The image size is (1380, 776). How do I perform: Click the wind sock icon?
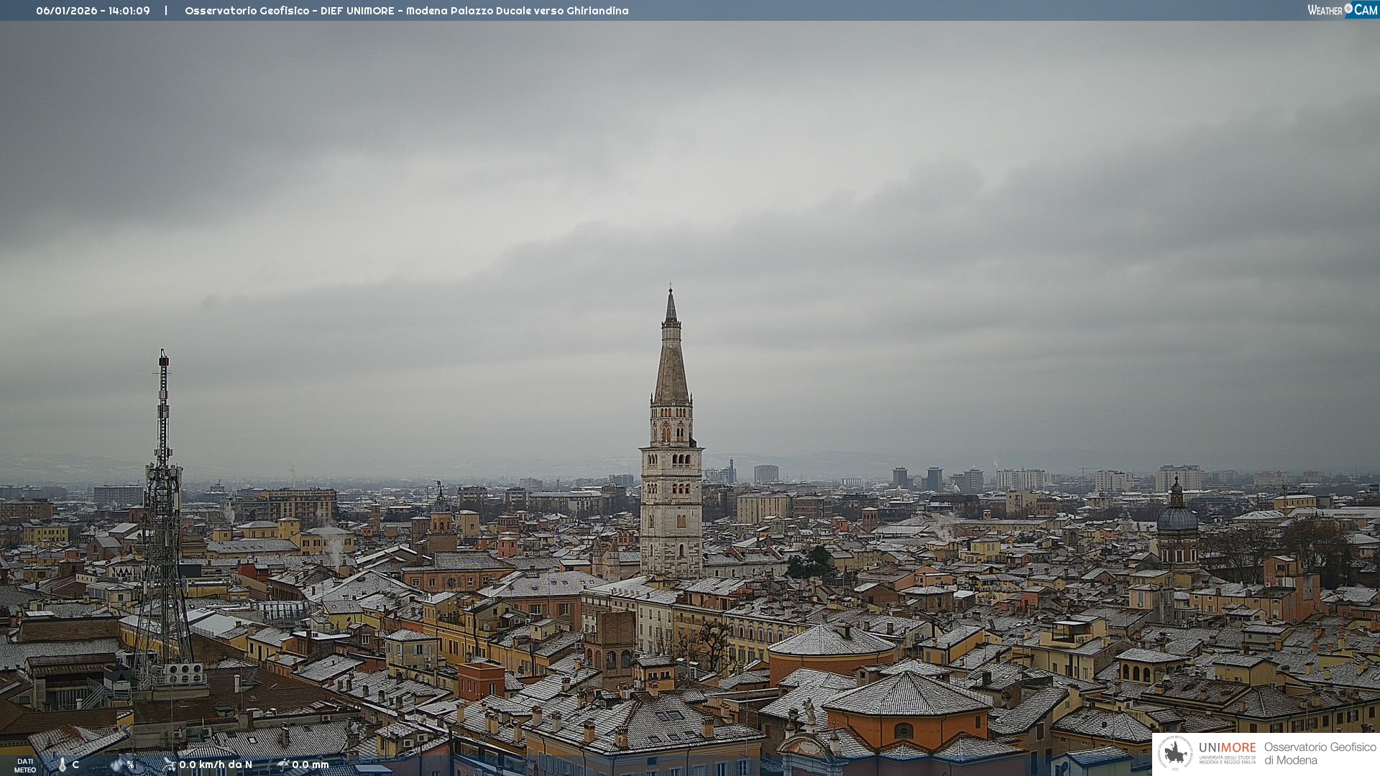pos(169,765)
